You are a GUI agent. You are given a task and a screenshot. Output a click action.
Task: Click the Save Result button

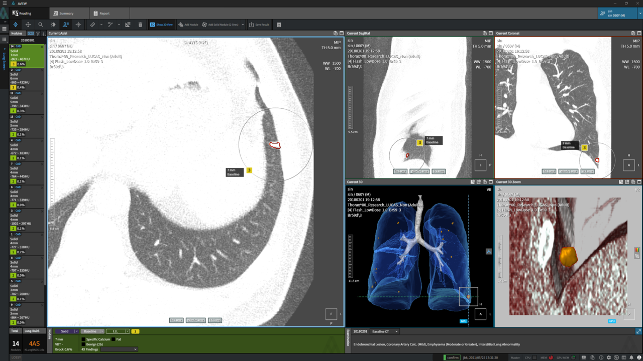[259, 25]
